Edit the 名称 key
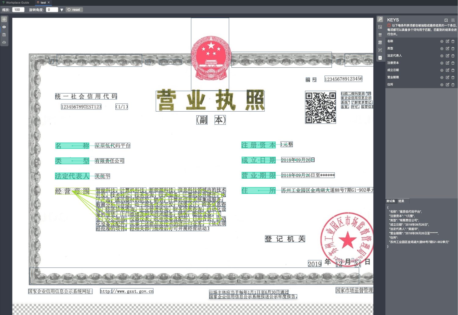 click(447, 41)
